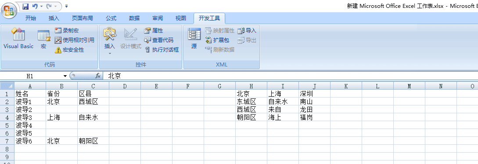Screen dimensions: 478x164
Task: Select row 1 header
Action: pos(7,94)
